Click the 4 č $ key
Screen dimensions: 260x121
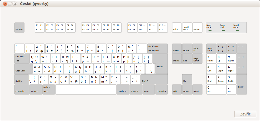[x=60, y=49]
